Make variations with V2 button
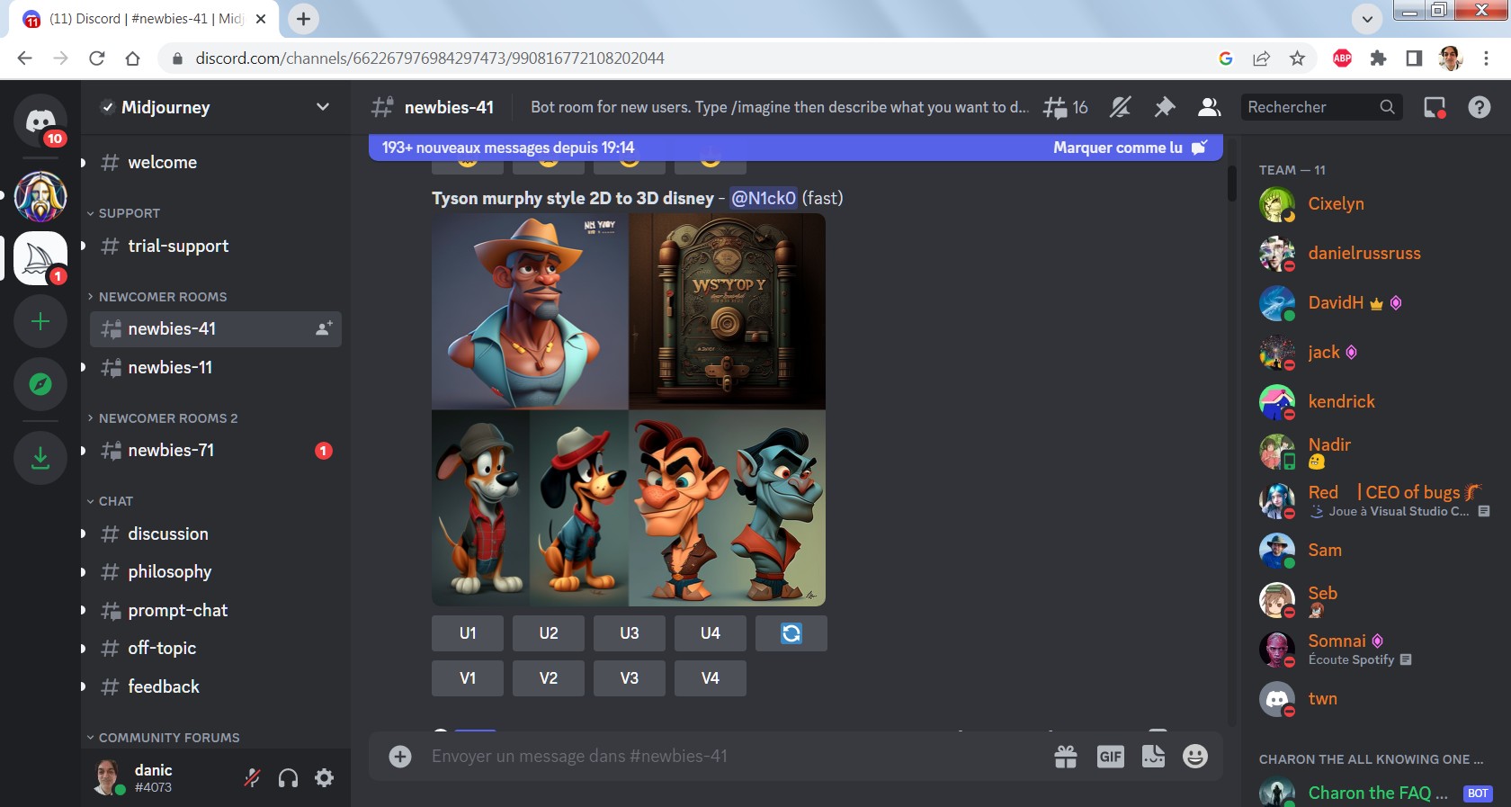 549,678
